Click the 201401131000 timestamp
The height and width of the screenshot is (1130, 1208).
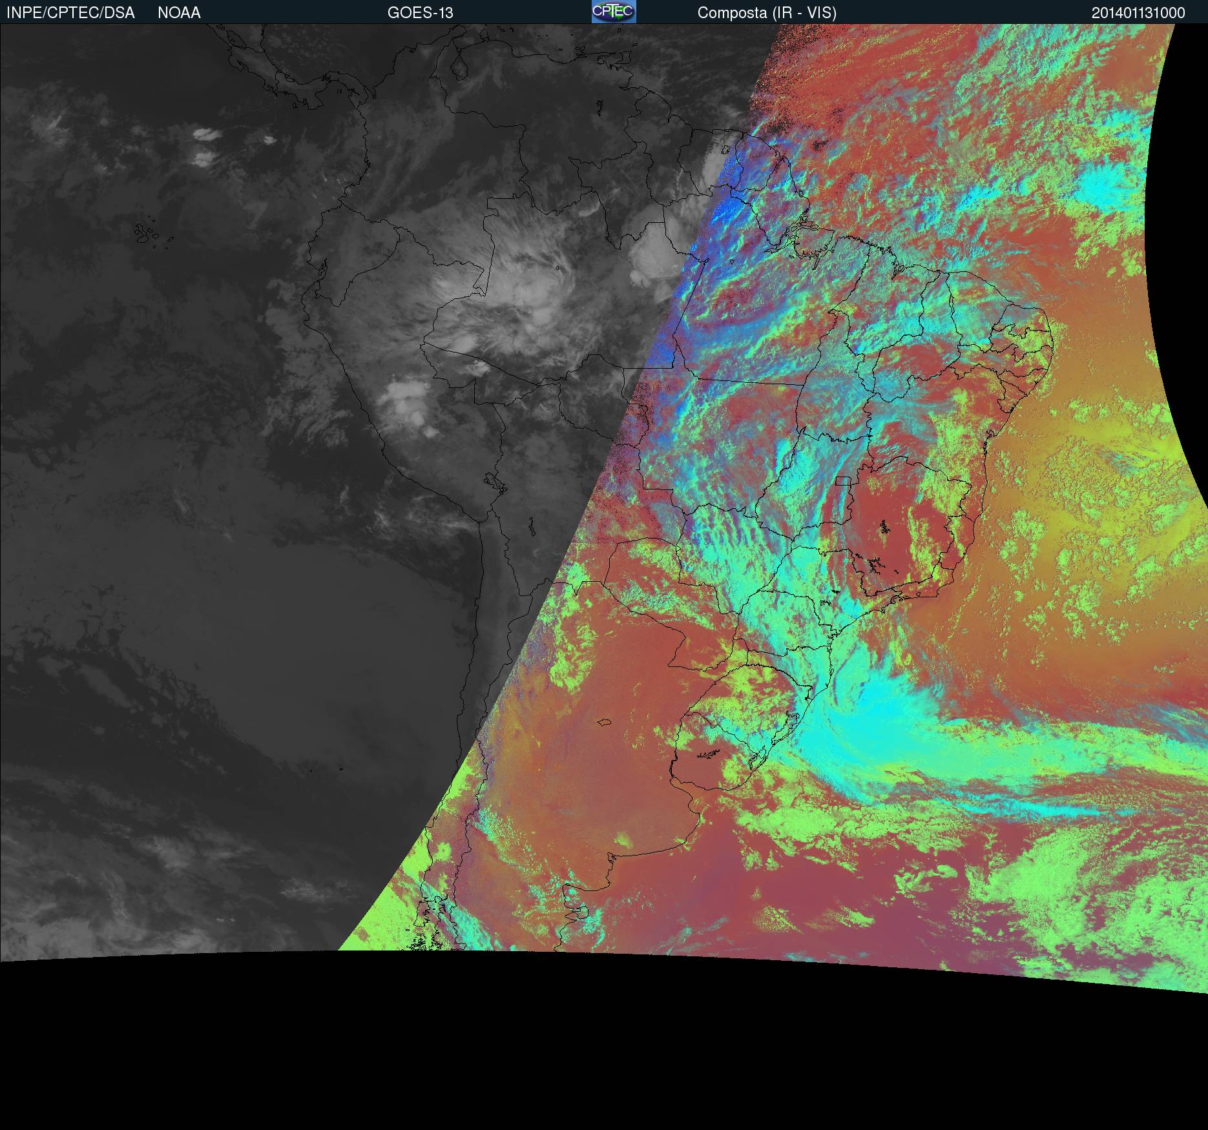tap(1138, 13)
